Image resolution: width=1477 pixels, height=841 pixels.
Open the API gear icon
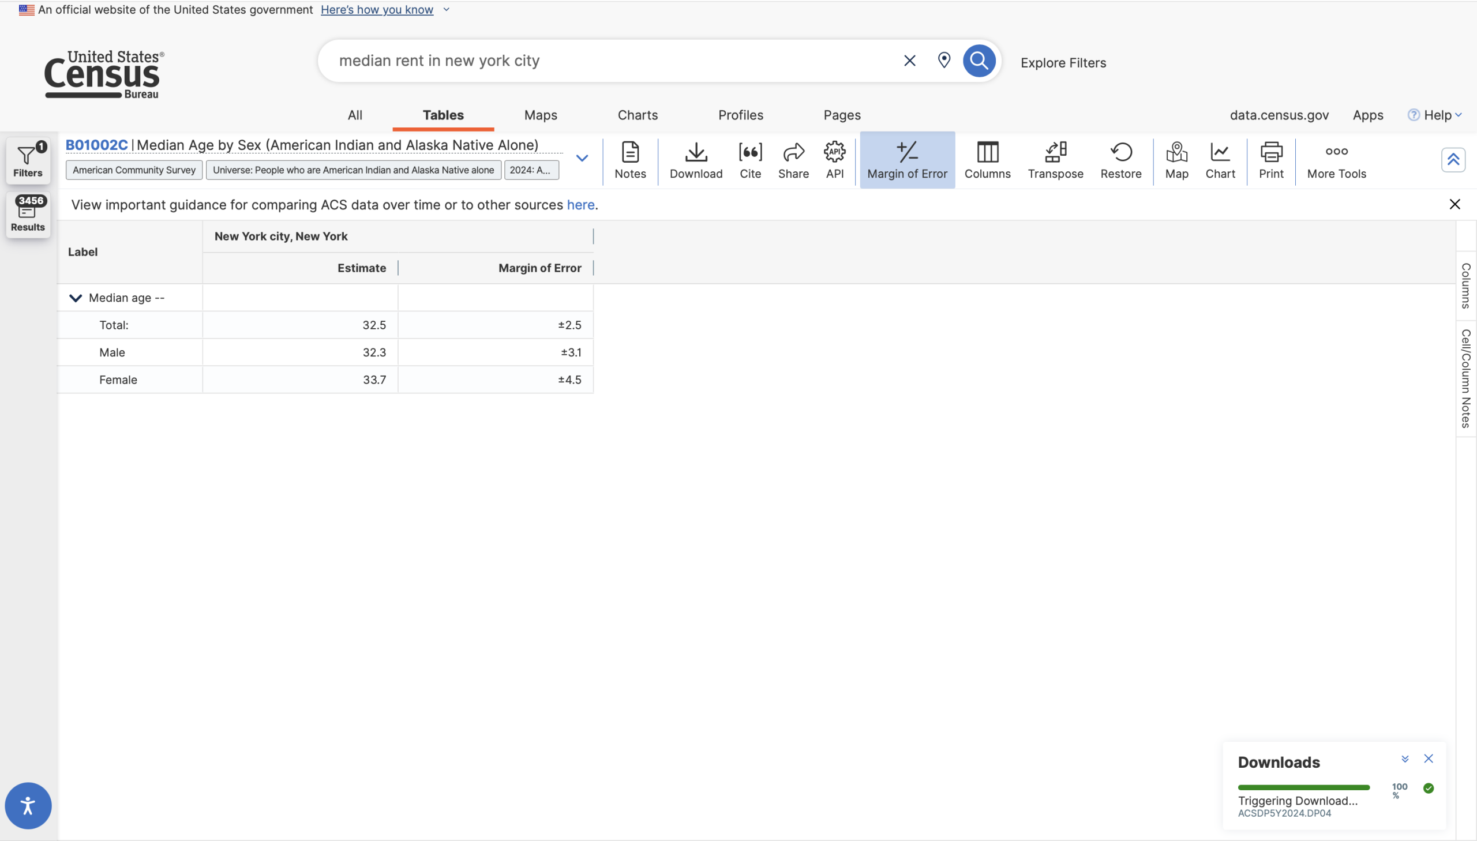click(x=834, y=160)
